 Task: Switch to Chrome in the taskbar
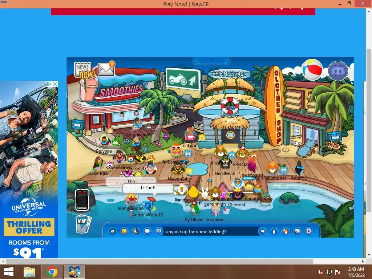pyautogui.click(x=52, y=272)
